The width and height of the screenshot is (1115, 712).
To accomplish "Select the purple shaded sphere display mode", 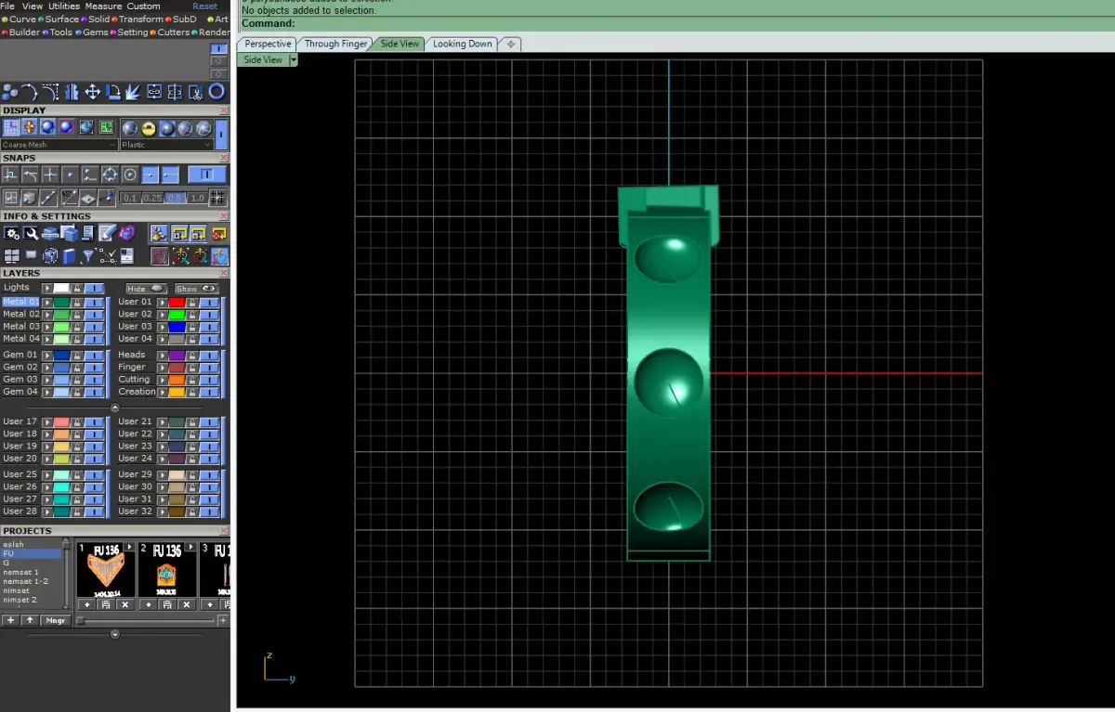I will tap(66, 127).
